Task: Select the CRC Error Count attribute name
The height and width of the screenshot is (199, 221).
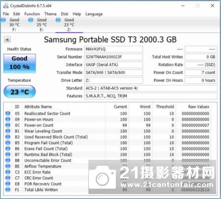Action: coord(39,178)
